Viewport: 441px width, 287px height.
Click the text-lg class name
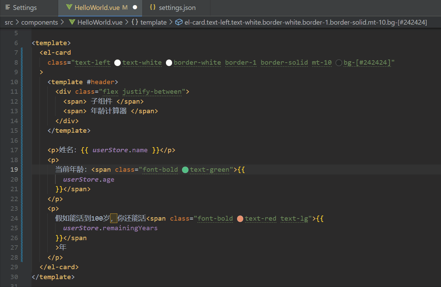tap(294, 219)
